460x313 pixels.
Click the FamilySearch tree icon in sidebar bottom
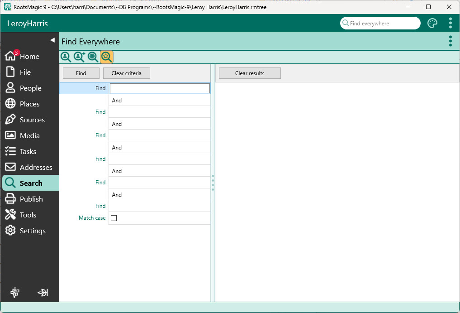[x=15, y=293]
